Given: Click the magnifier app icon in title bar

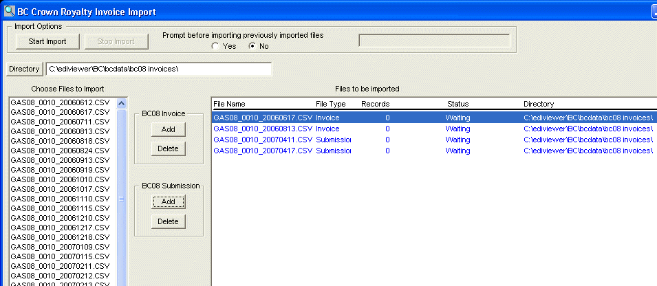Looking at the screenshot, I should click(9, 11).
